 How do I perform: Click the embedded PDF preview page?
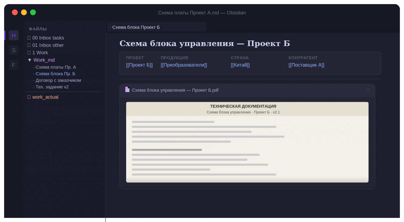[x=247, y=142]
